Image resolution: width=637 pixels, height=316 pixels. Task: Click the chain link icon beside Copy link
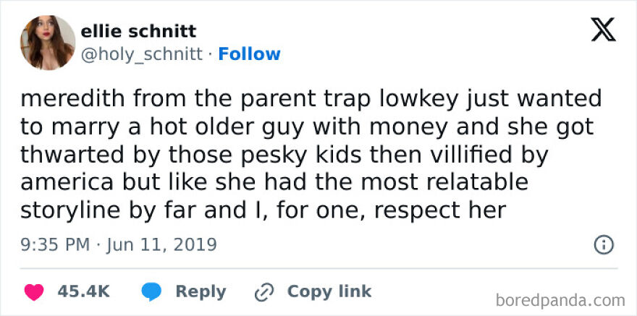pos(263,292)
